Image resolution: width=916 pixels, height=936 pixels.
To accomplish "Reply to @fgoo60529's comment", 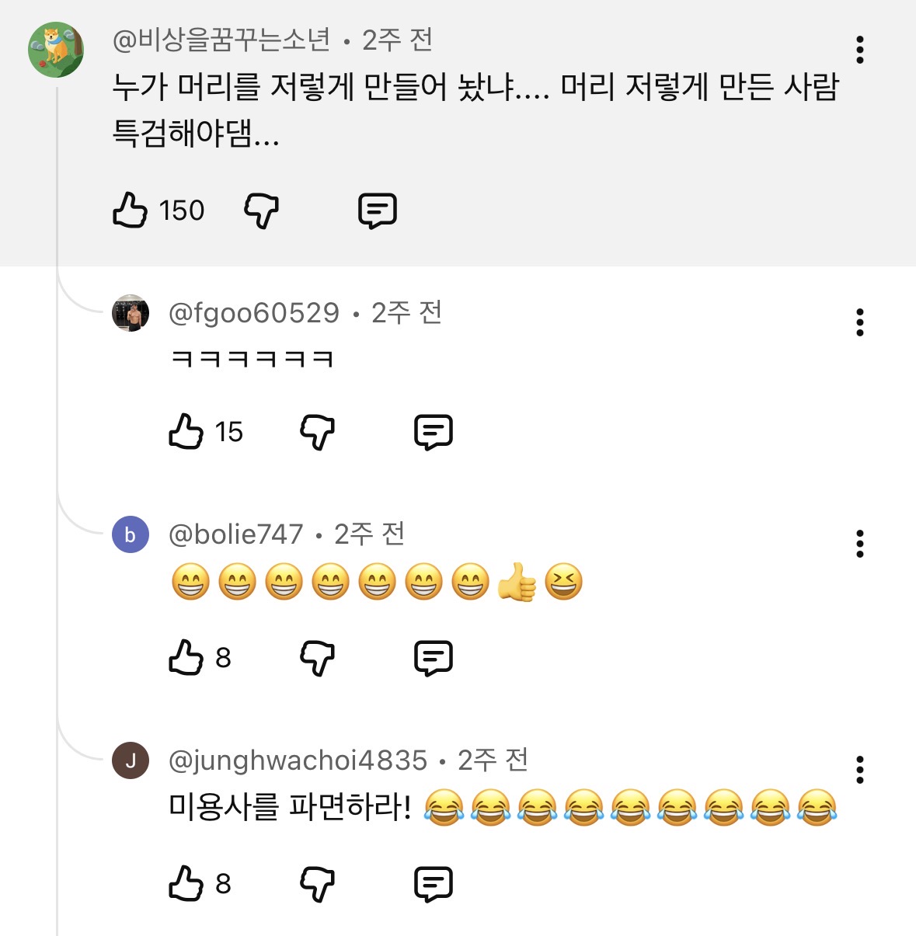I will (434, 432).
